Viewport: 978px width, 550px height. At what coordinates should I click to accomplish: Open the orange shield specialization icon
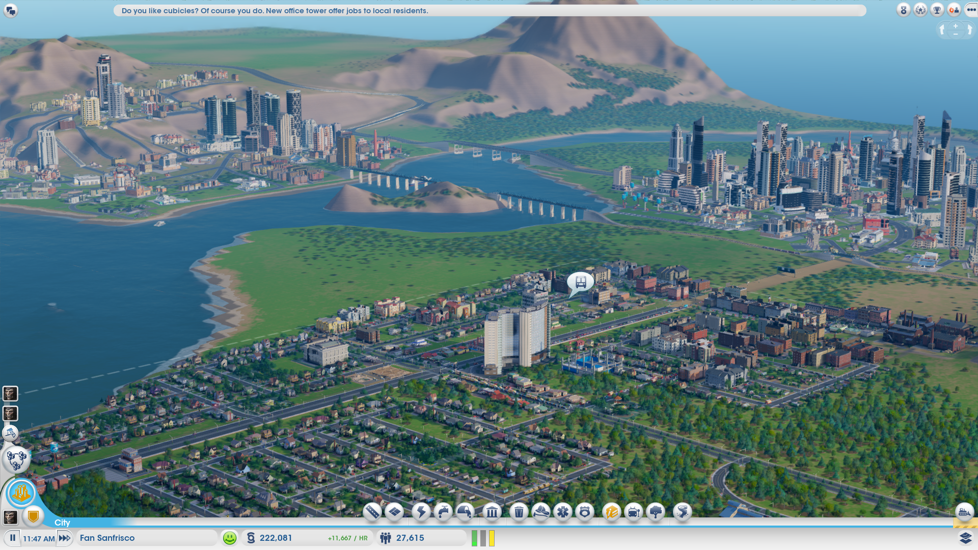[x=34, y=517]
